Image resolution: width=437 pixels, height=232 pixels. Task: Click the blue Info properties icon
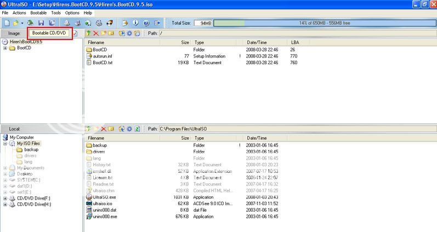click(135, 23)
